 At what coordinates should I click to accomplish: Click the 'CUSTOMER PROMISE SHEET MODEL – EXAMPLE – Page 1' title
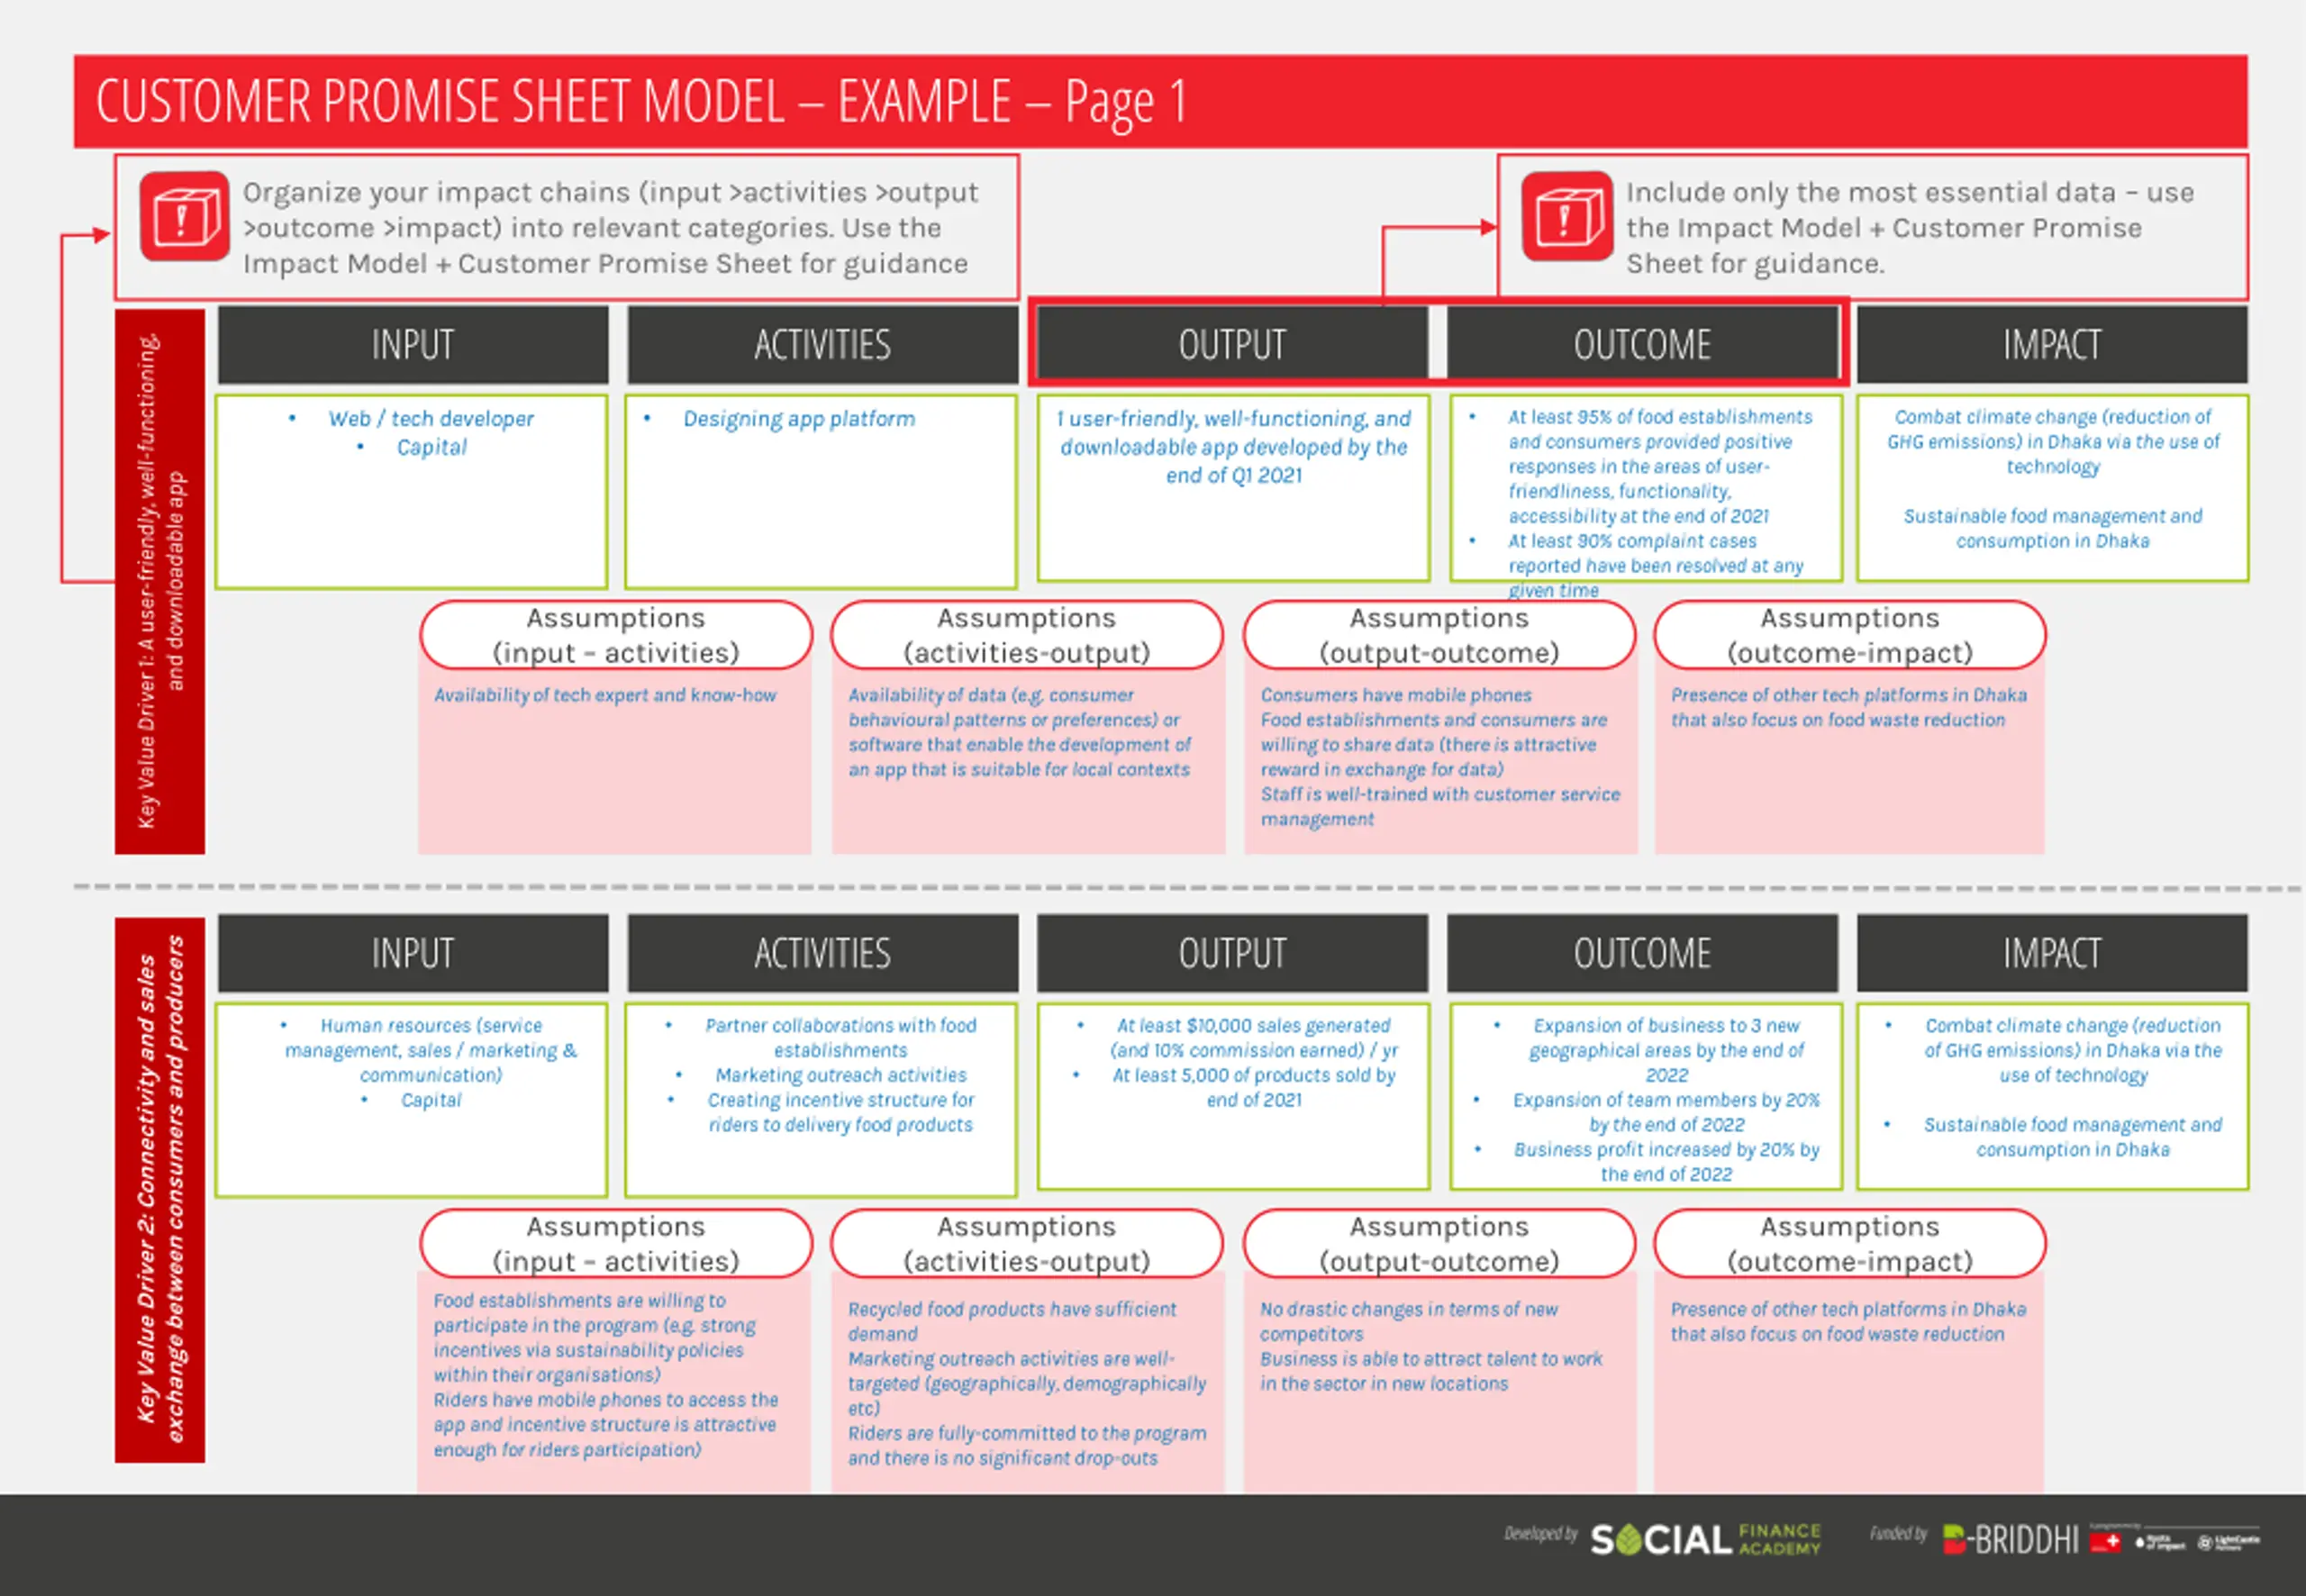[x=641, y=101]
